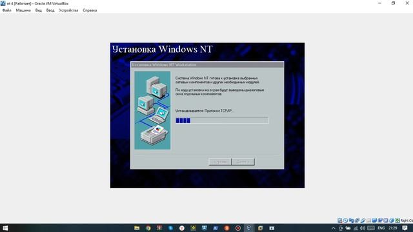413x232 pixels.
Task: Open the Файл menu
Action: (7, 10)
